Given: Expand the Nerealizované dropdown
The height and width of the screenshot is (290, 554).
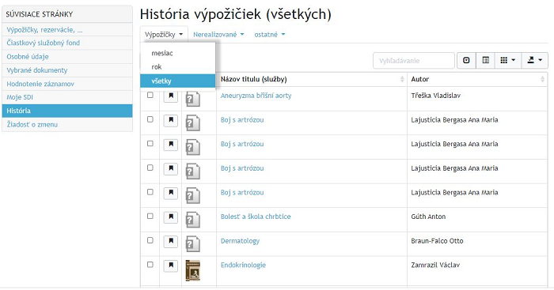Looking at the screenshot, I should pos(218,35).
